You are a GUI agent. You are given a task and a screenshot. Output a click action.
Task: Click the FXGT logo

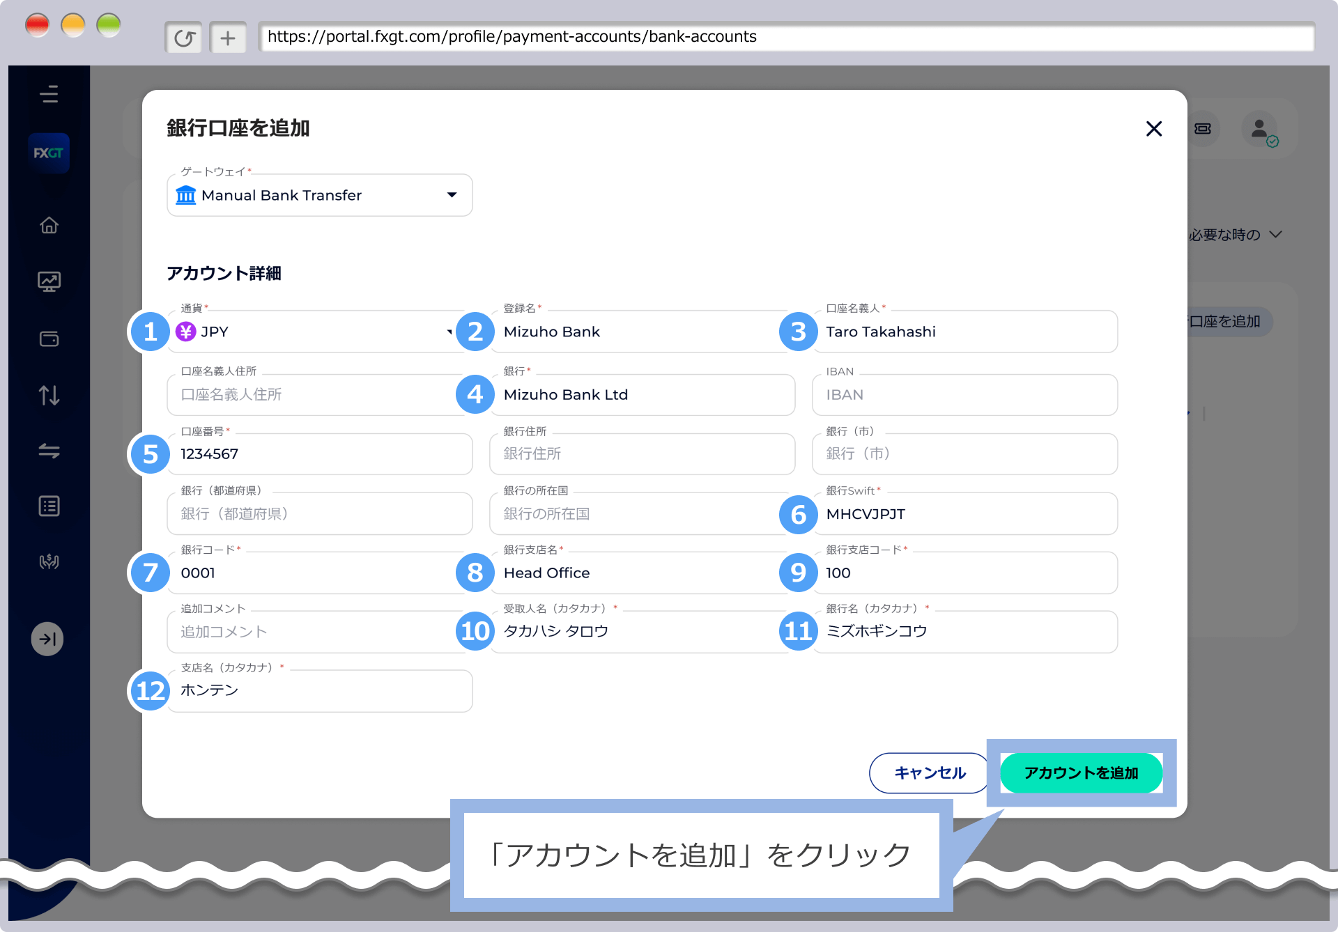[49, 153]
